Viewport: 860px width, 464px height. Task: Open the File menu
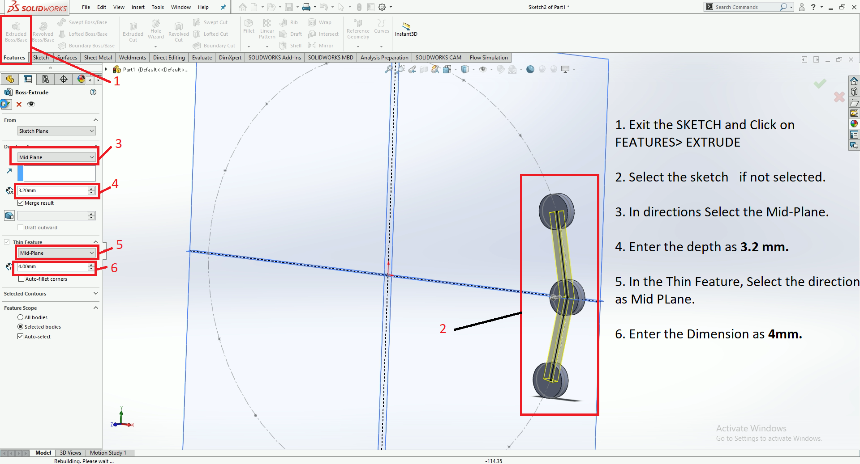tap(86, 7)
